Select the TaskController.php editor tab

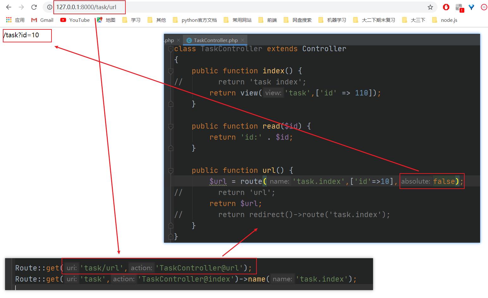(x=215, y=40)
